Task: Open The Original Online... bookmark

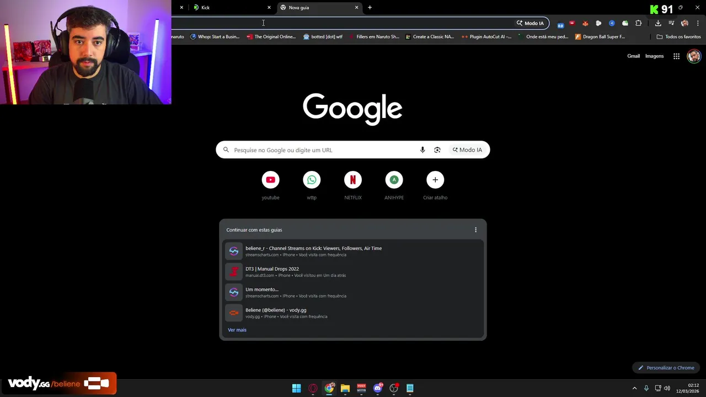Action: point(271,37)
